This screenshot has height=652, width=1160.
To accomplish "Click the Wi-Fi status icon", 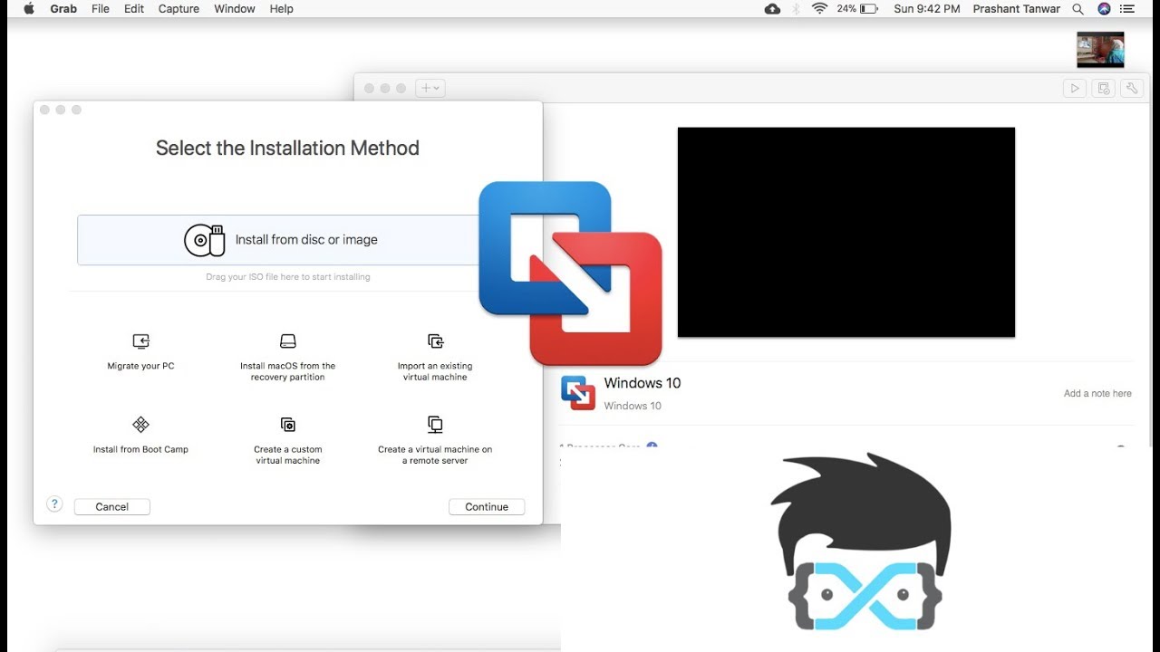I will click(820, 8).
